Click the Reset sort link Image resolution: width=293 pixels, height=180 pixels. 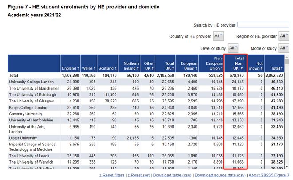click(x=139, y=175)
